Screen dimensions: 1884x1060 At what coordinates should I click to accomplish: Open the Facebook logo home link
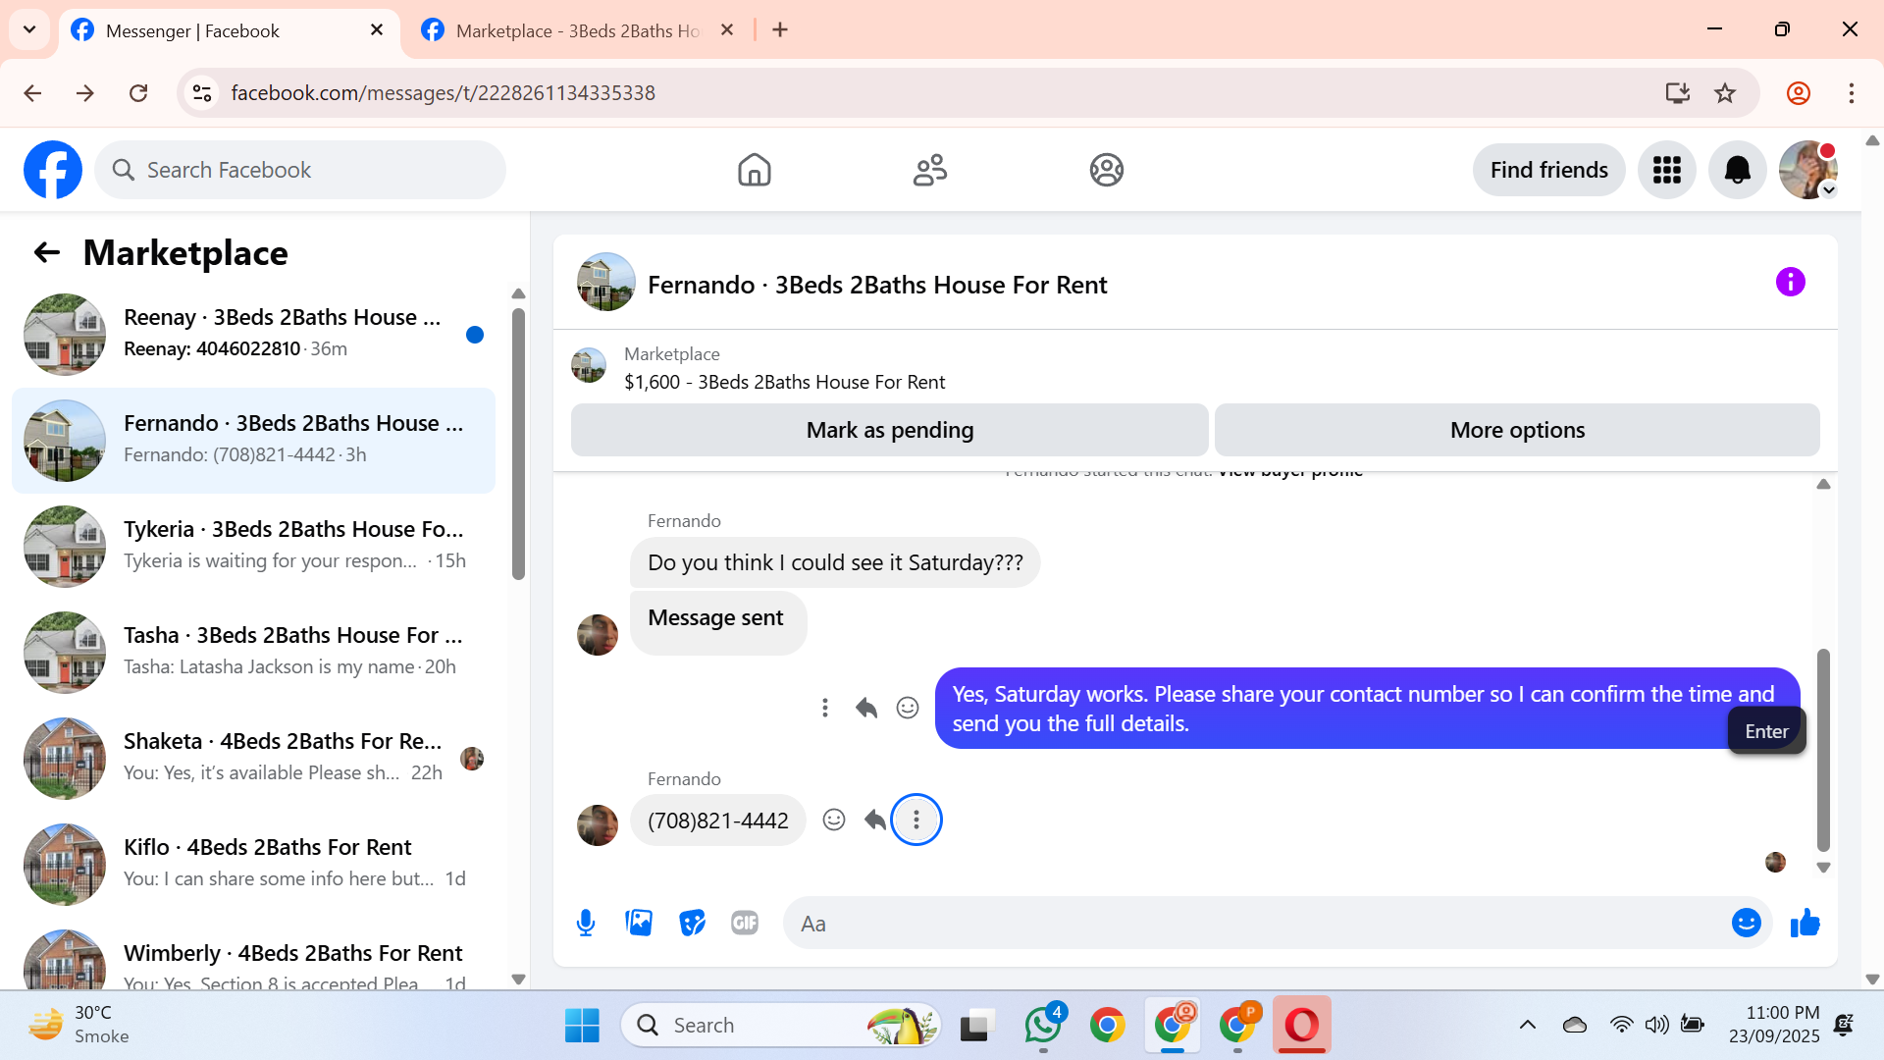coord(53,170)
